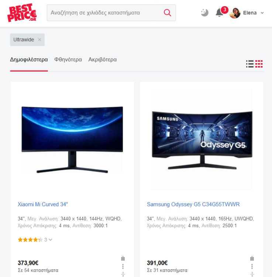Toggle dark mode with the moon icon
Image resolution: width=272 pixels, height=277 pixels.
coord(204,13)
